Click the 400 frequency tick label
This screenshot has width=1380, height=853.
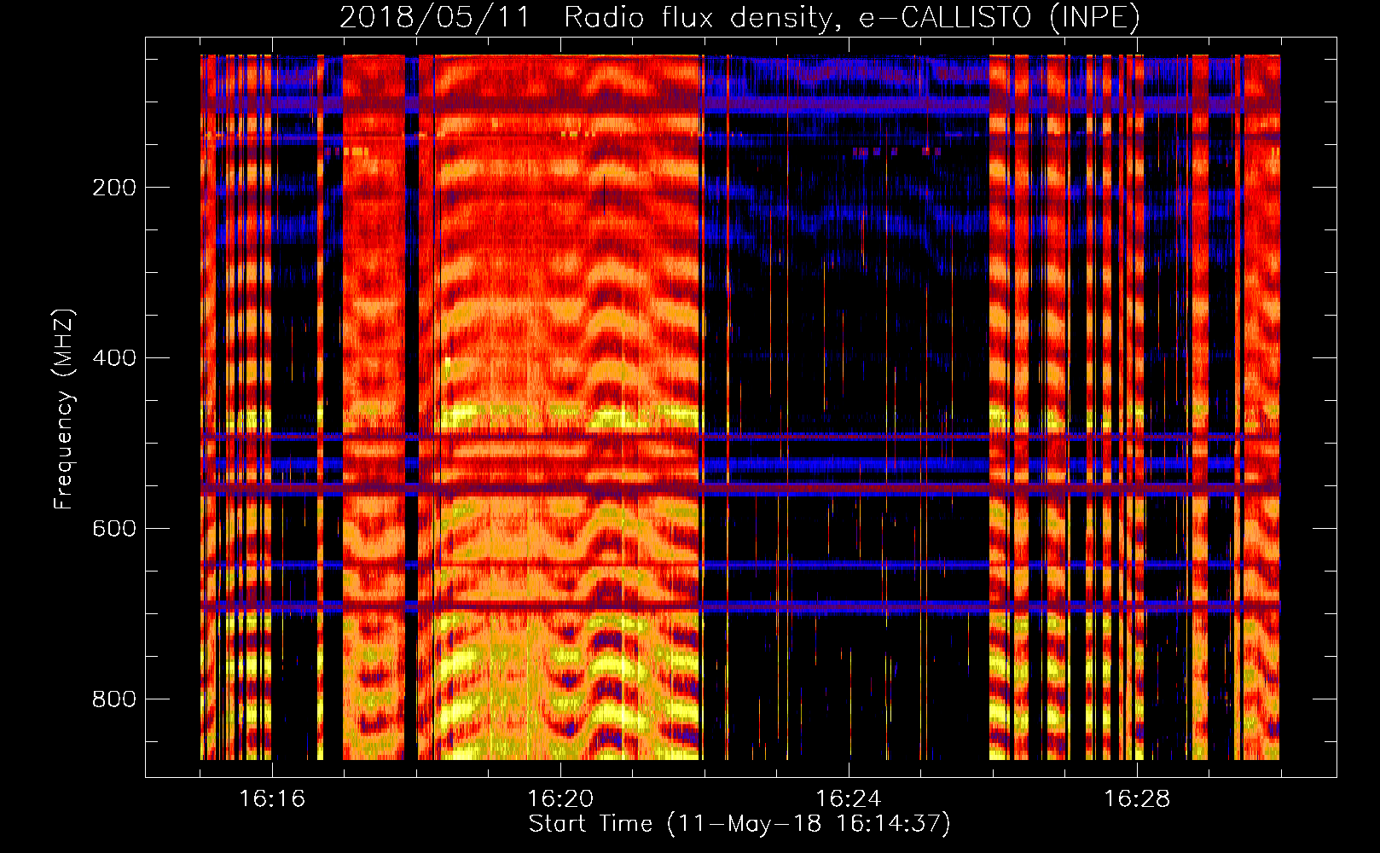point(114,358)
